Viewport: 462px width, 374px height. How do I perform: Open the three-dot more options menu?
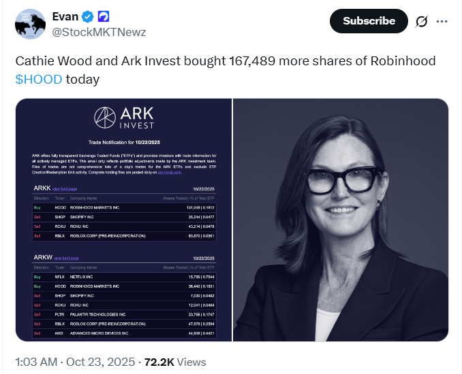coord(442,21)
